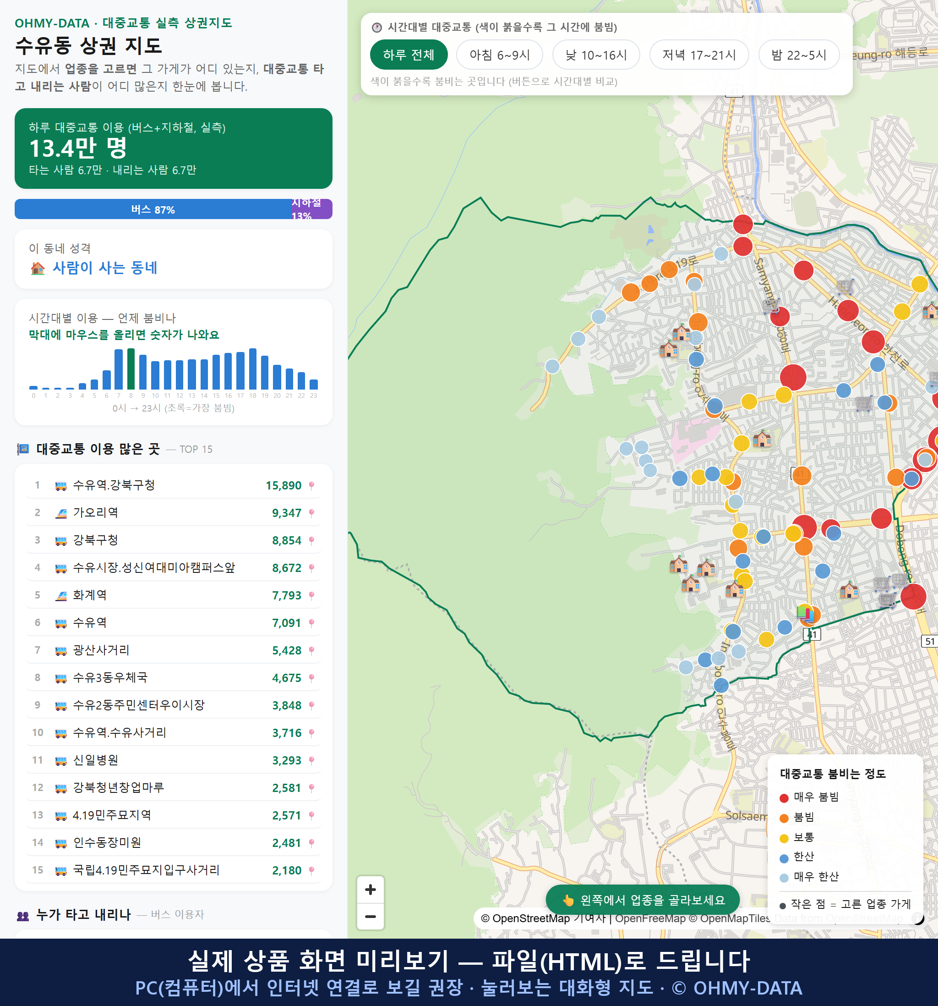Switch to 낮 10~16시 time filter
Screen dimensions: 938x1006
tap(596, 55)
